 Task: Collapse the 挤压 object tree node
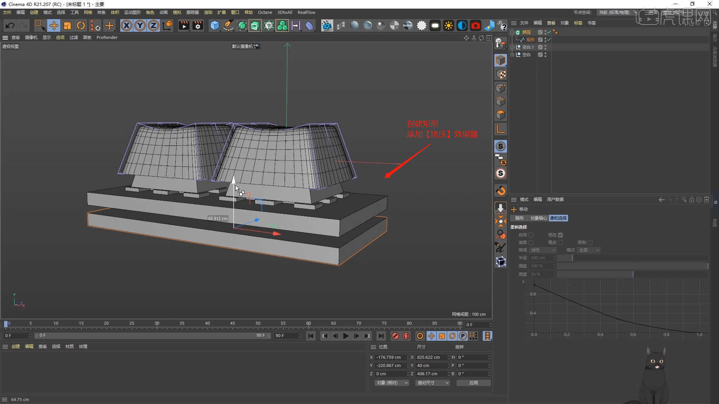pyautogui.click(x=512, y=32)
